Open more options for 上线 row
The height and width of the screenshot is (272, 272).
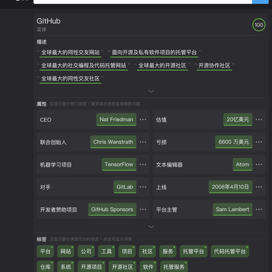(x=259, y=187)
